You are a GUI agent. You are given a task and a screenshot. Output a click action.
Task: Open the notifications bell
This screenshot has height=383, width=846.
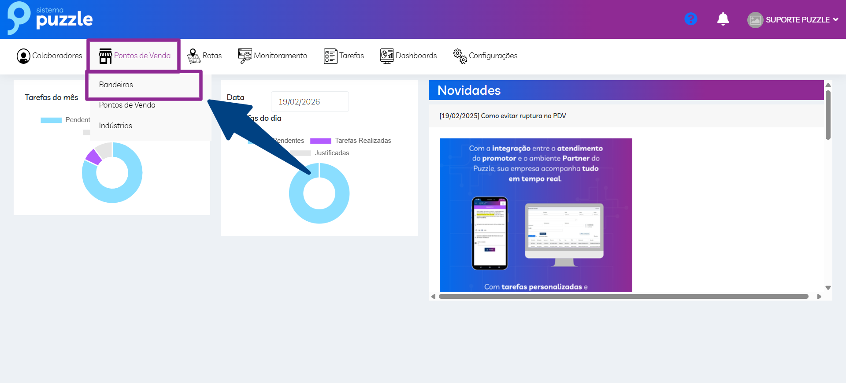[x=723, y=19]
